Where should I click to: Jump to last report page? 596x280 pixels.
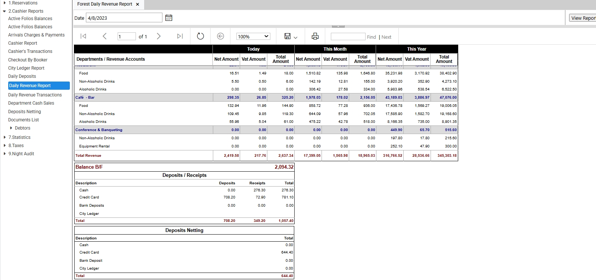(x=180, y=36)
